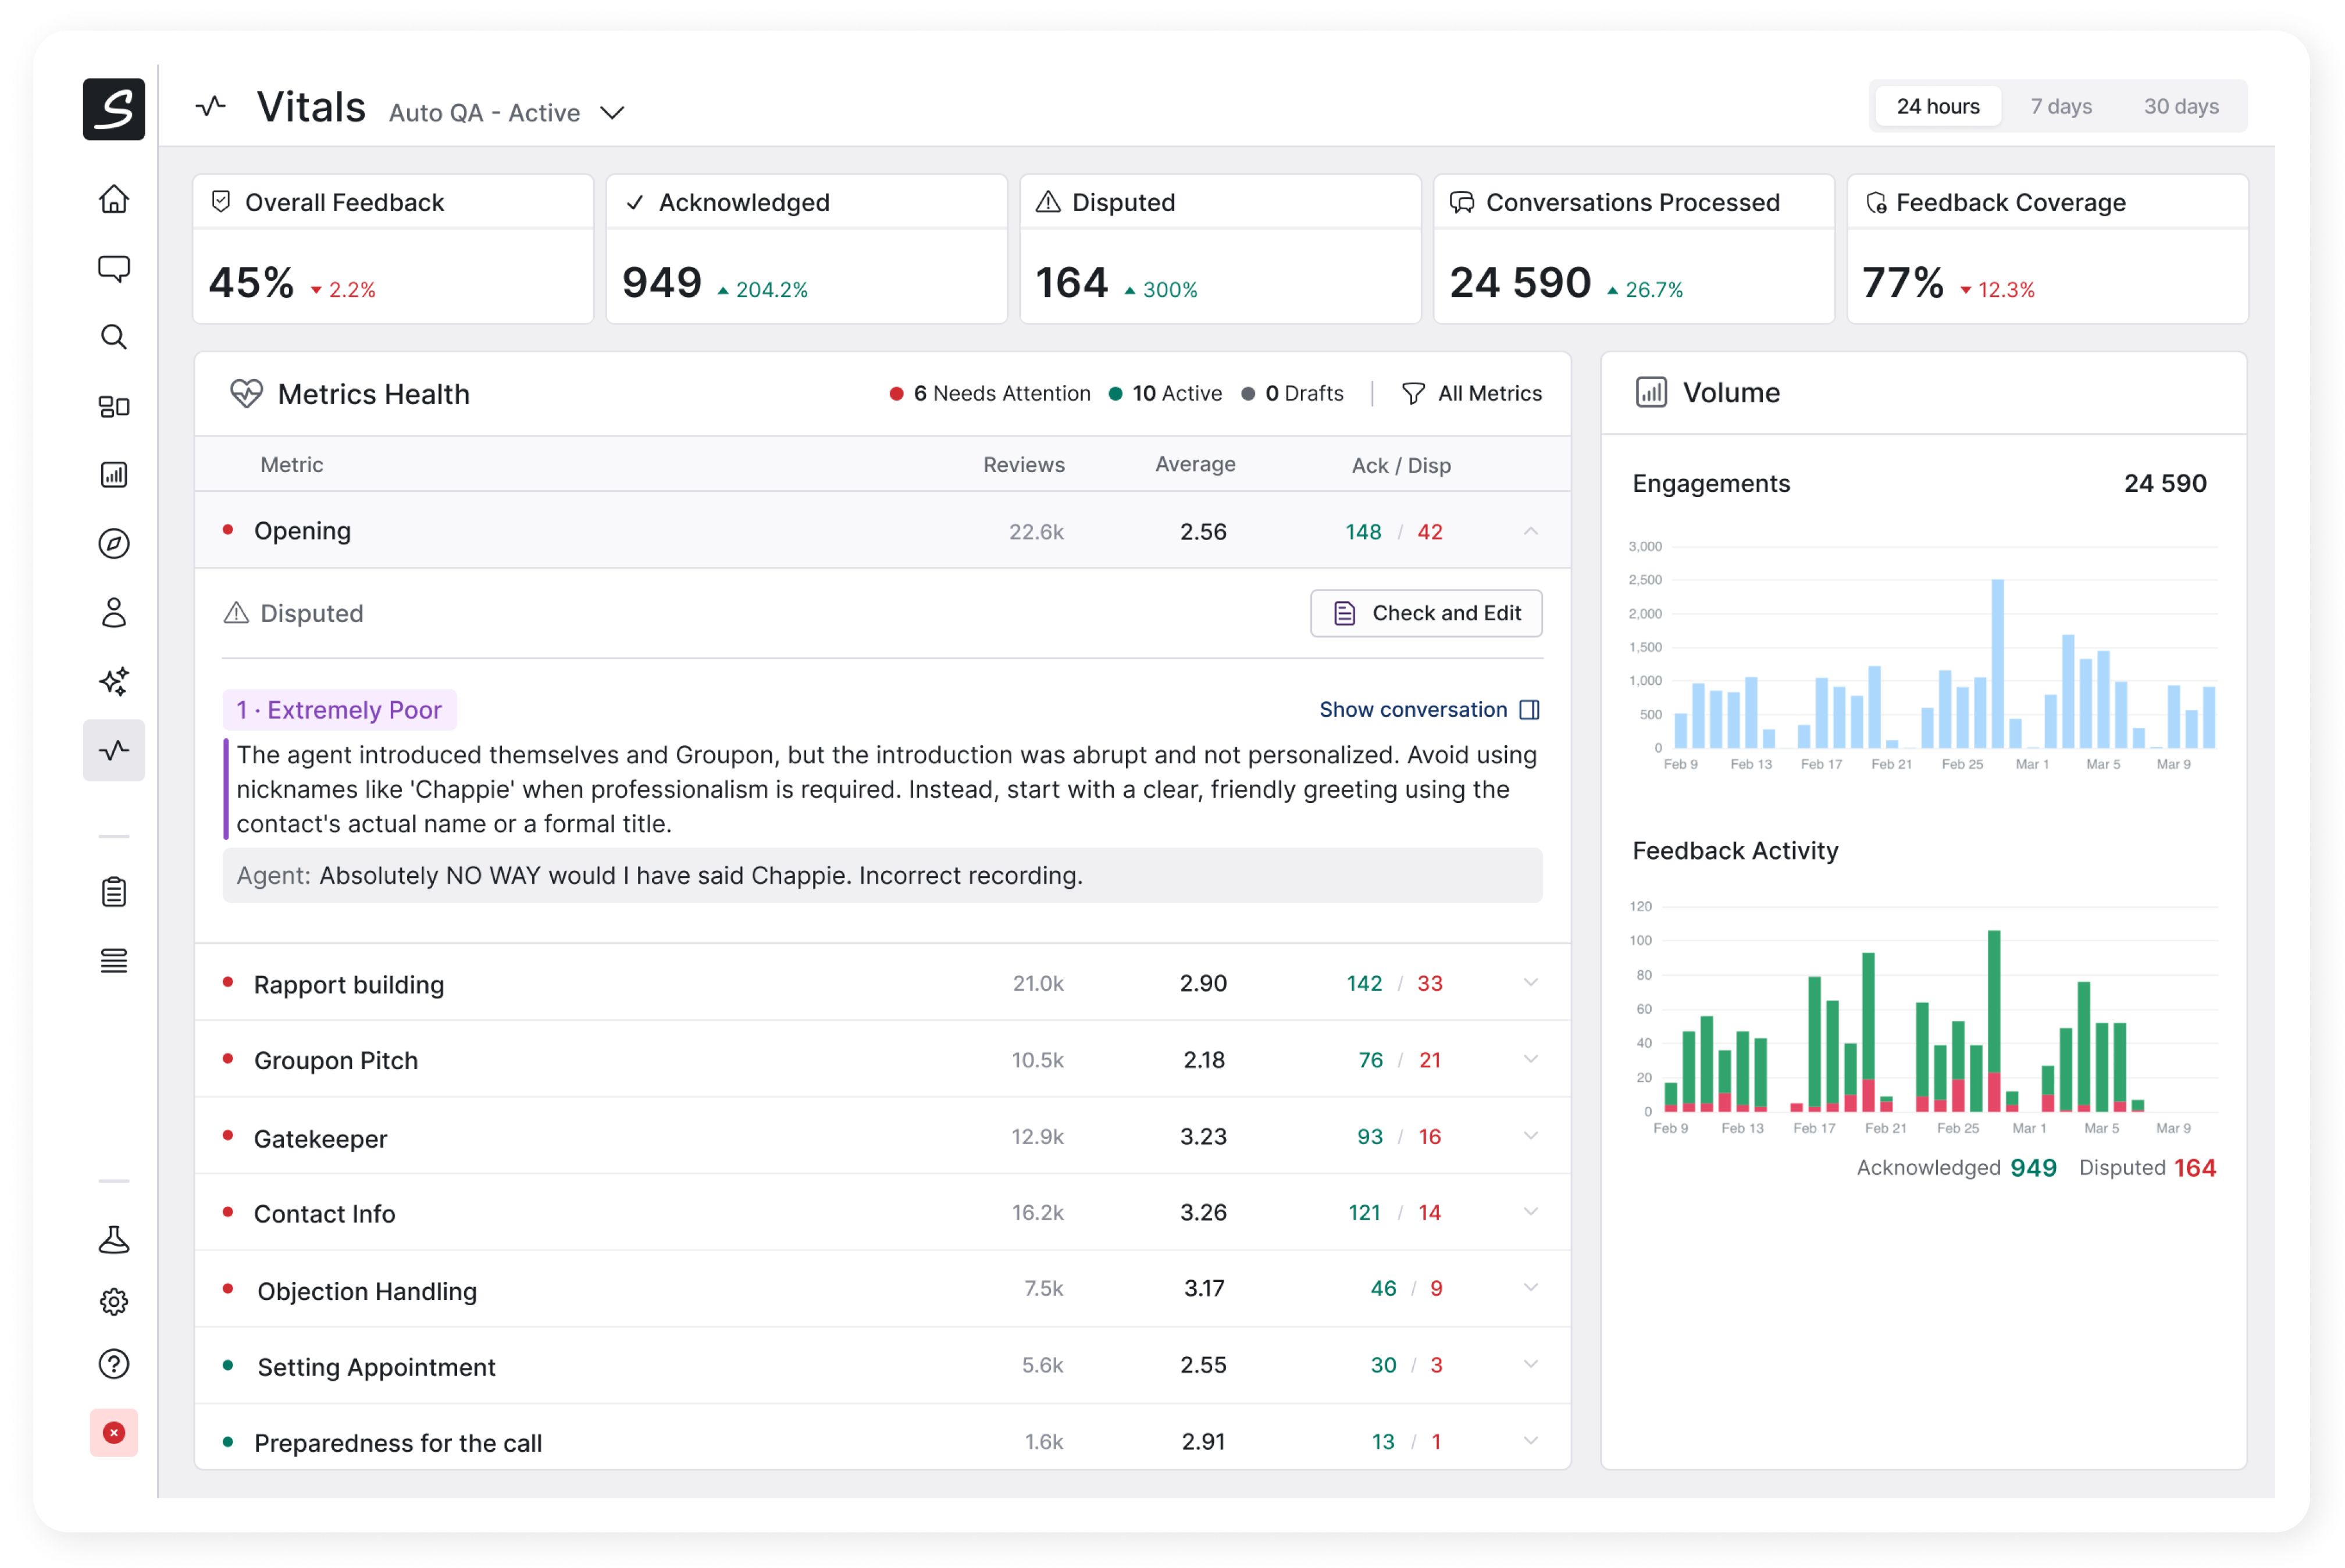This screenshot has width=2345, height=1568.
Task: Switch time range to 7 days
Action: point(2061,106)
